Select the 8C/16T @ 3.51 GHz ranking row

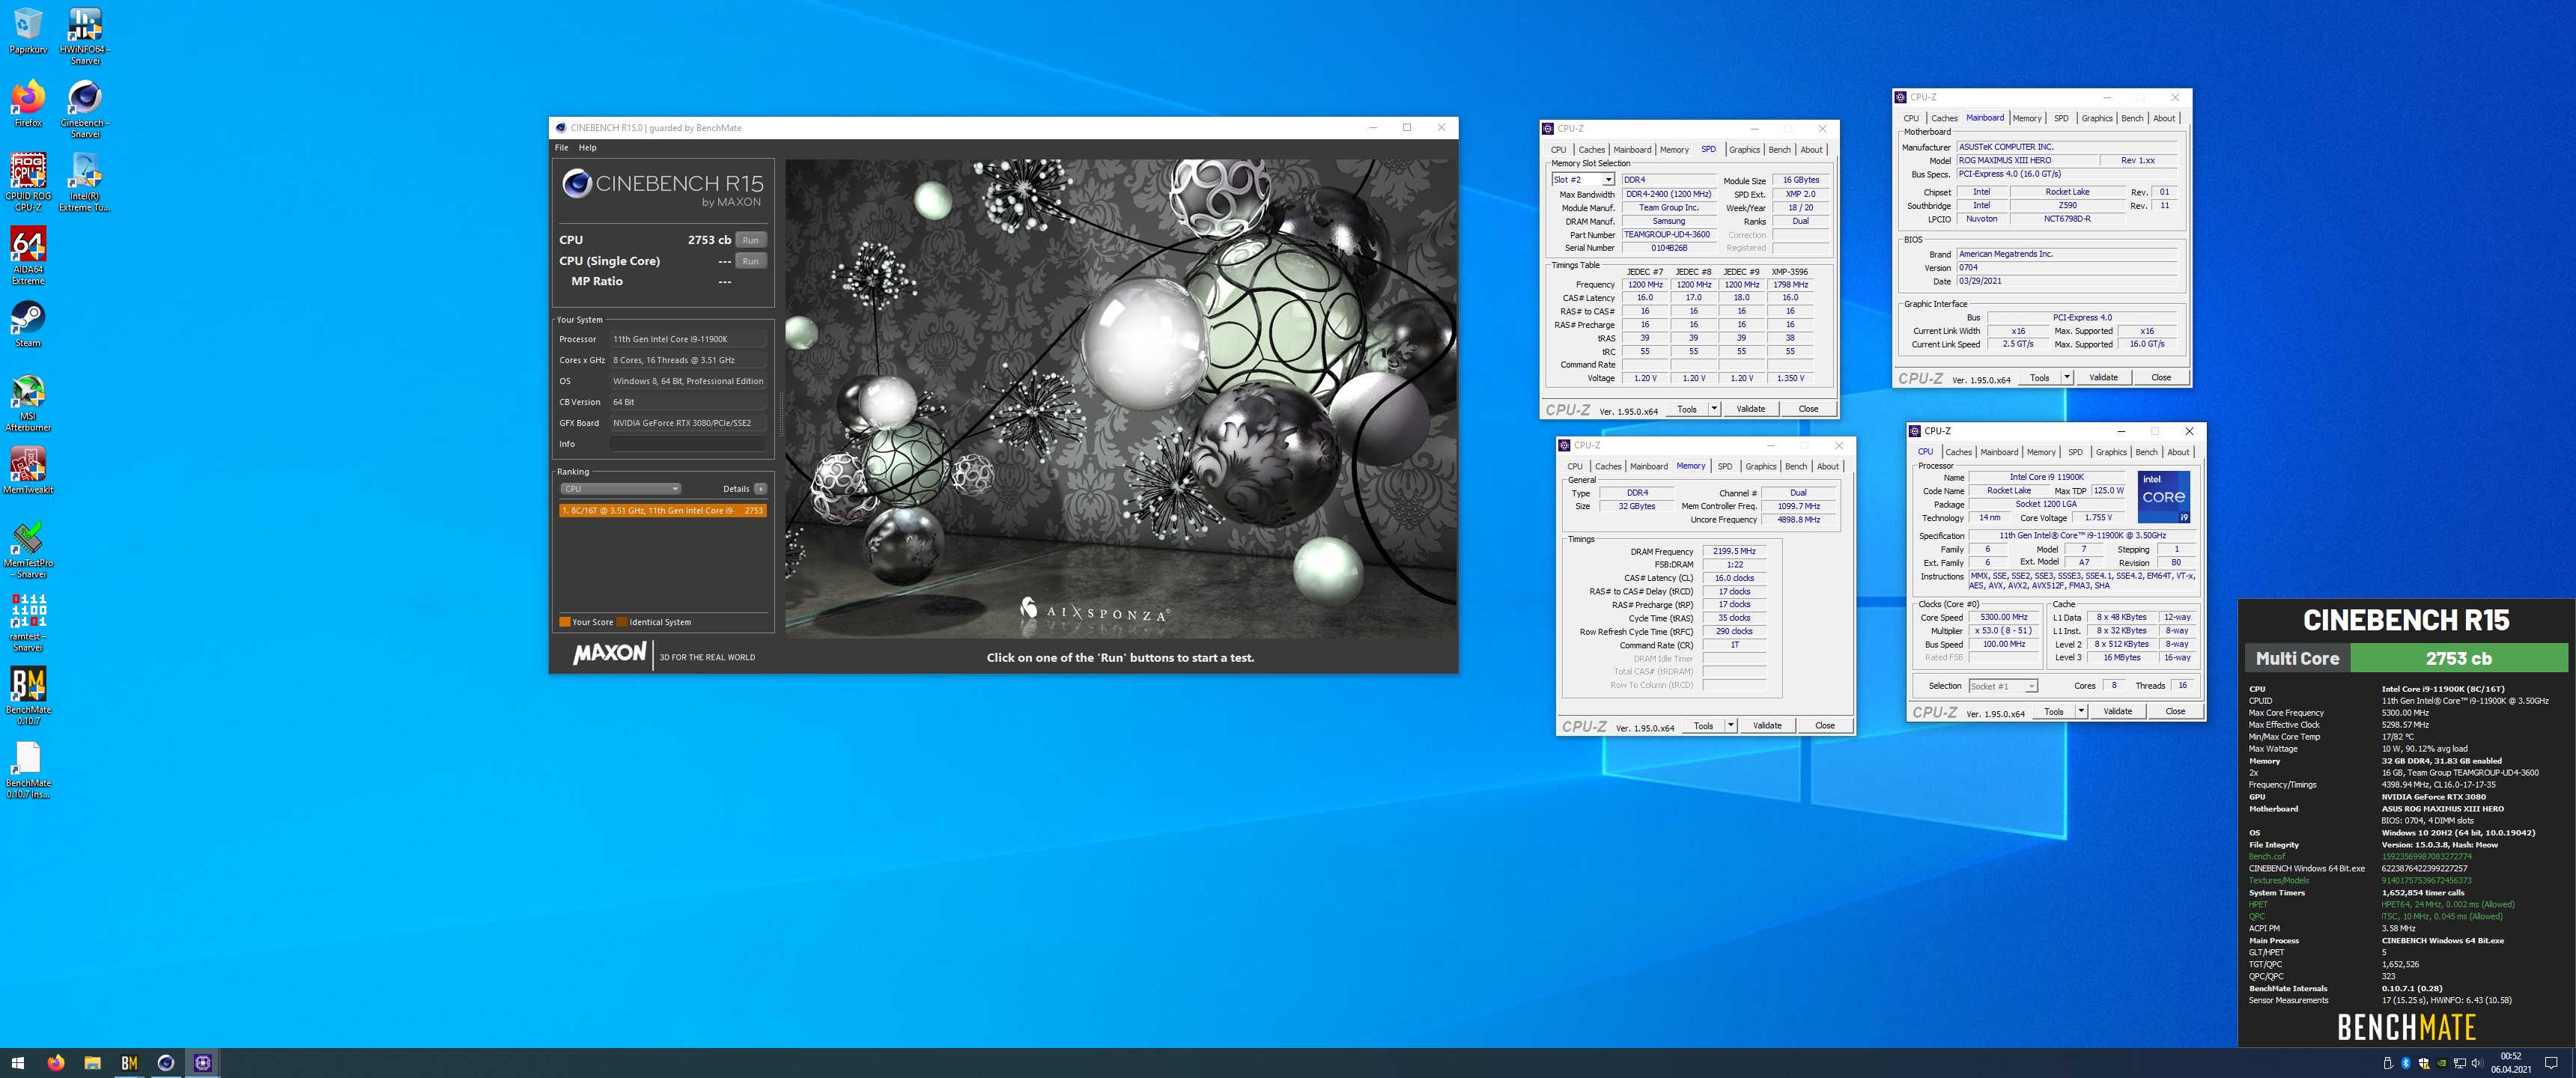pos(663,510)
